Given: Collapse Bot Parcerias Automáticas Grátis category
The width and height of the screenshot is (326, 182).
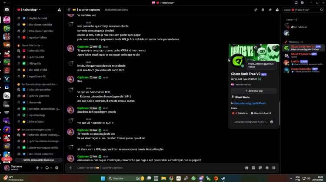Looking at the screenshot, I should 38,84.
